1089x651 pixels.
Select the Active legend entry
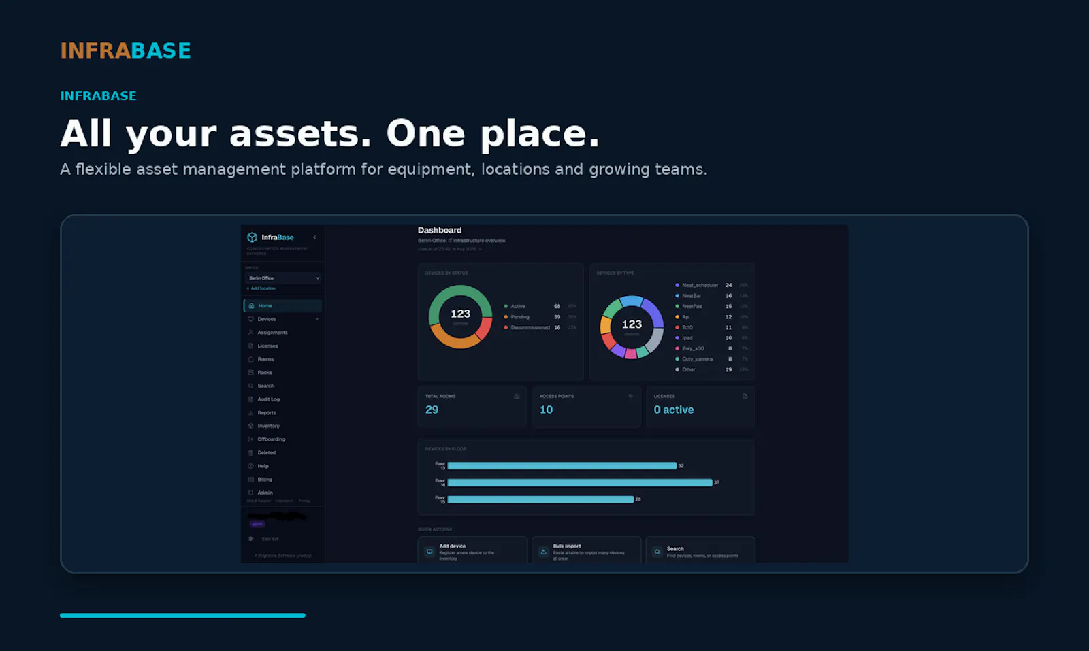point(540,307)
